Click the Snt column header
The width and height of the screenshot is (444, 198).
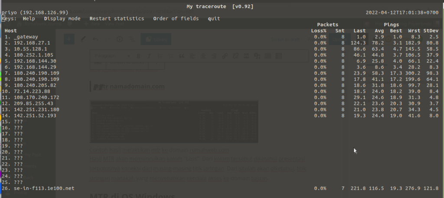point(340,31)
